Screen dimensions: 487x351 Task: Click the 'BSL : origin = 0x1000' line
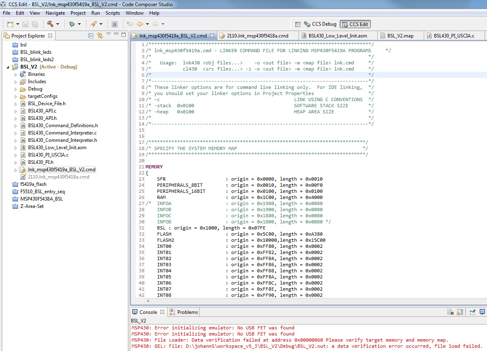pos(211,228)
